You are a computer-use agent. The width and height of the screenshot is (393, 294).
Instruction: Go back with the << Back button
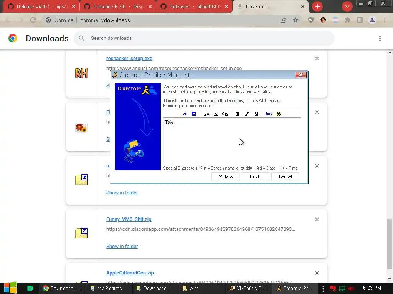[225, 176]
